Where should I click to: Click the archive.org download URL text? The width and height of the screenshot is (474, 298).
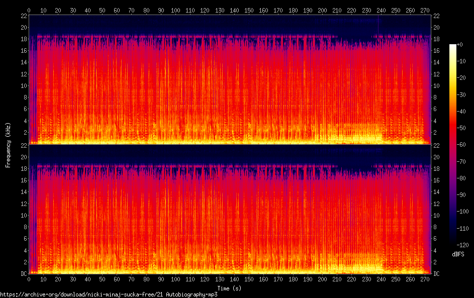(109, 294)
